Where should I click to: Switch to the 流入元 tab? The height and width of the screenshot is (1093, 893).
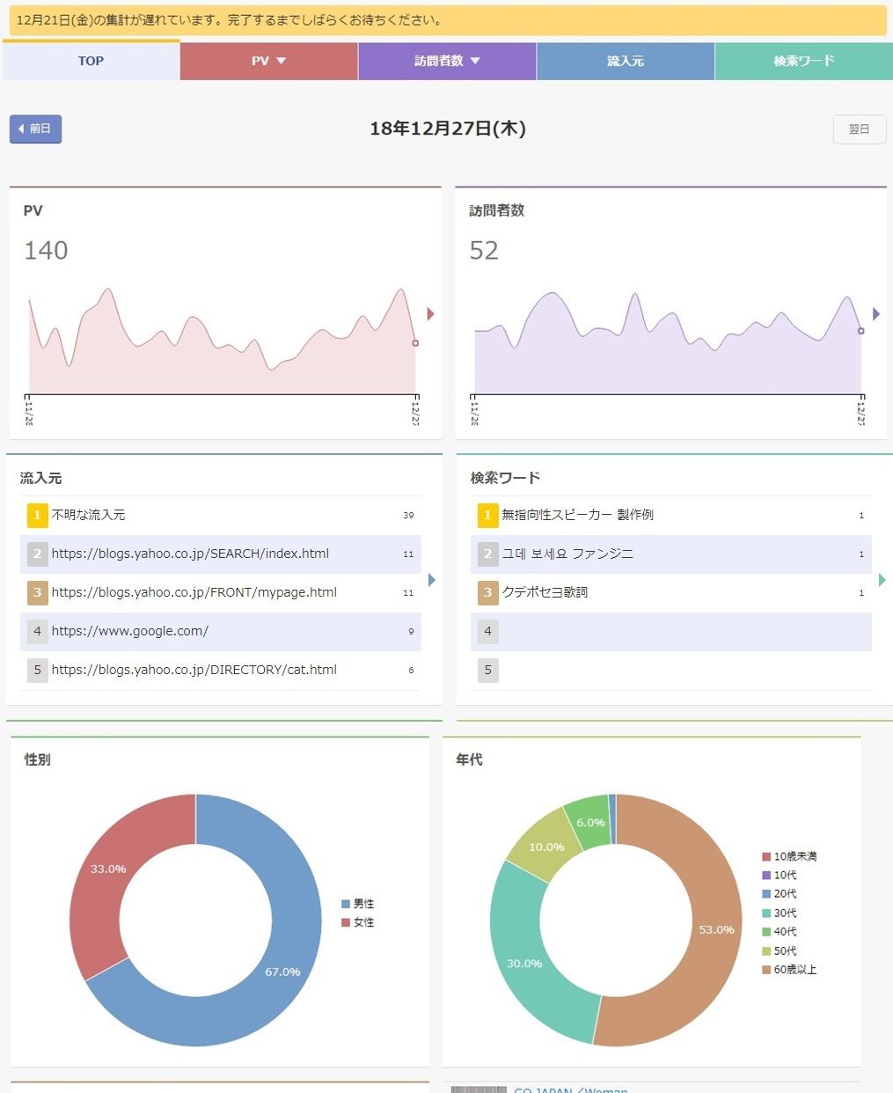point(626,62)
